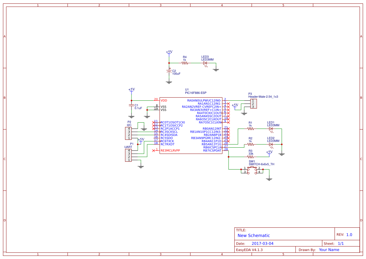The width and height of the screenshot is (366, 259).
Task: Click the no-connect mark on RE3MCLRVPP pin
Action: [154, 150]
